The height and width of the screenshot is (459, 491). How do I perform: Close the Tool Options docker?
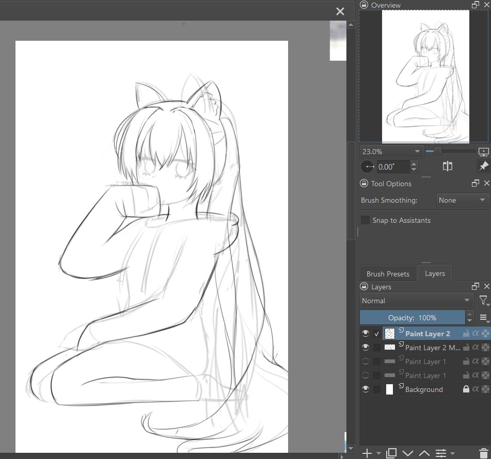[x=487, y=184]
